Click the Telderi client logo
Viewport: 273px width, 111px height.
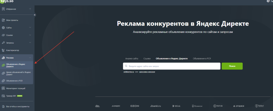260,106
